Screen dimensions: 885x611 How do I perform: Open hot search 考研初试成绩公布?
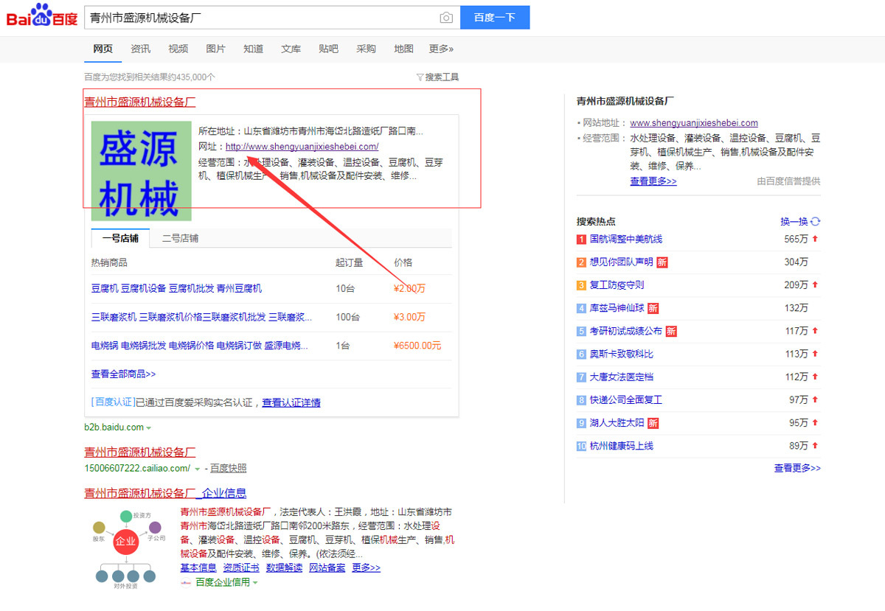tap(626, 331)
